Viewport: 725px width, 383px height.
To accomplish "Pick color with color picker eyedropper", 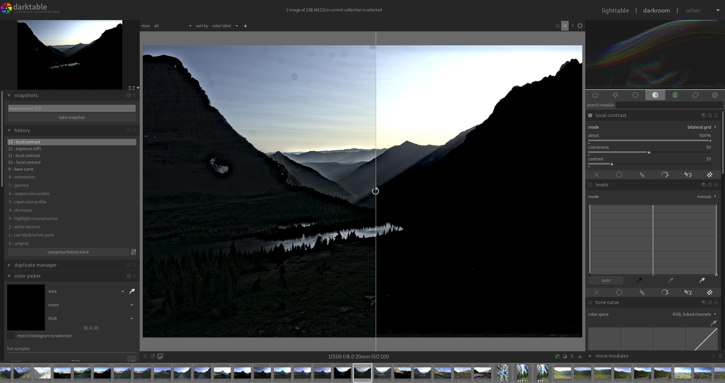I will click(x=132, y=291).
